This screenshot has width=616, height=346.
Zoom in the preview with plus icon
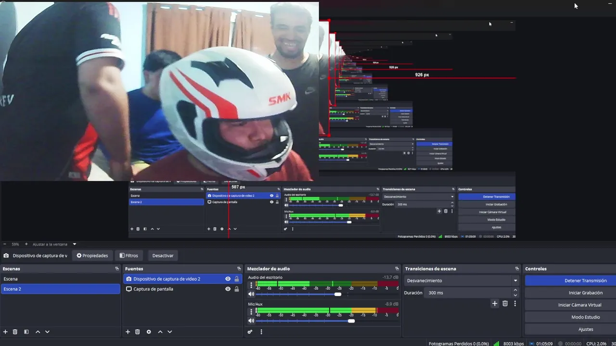[x=26, y=244]
